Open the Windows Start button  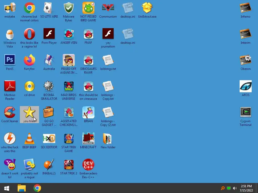click(7, 188)
